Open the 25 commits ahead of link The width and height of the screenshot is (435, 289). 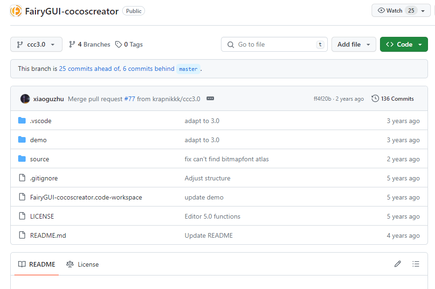[90, 69]
